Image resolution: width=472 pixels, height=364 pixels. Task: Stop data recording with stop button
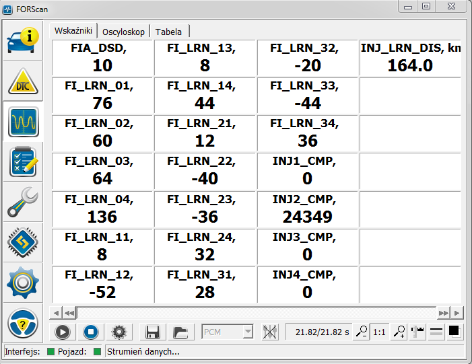[x=91, y=331]
